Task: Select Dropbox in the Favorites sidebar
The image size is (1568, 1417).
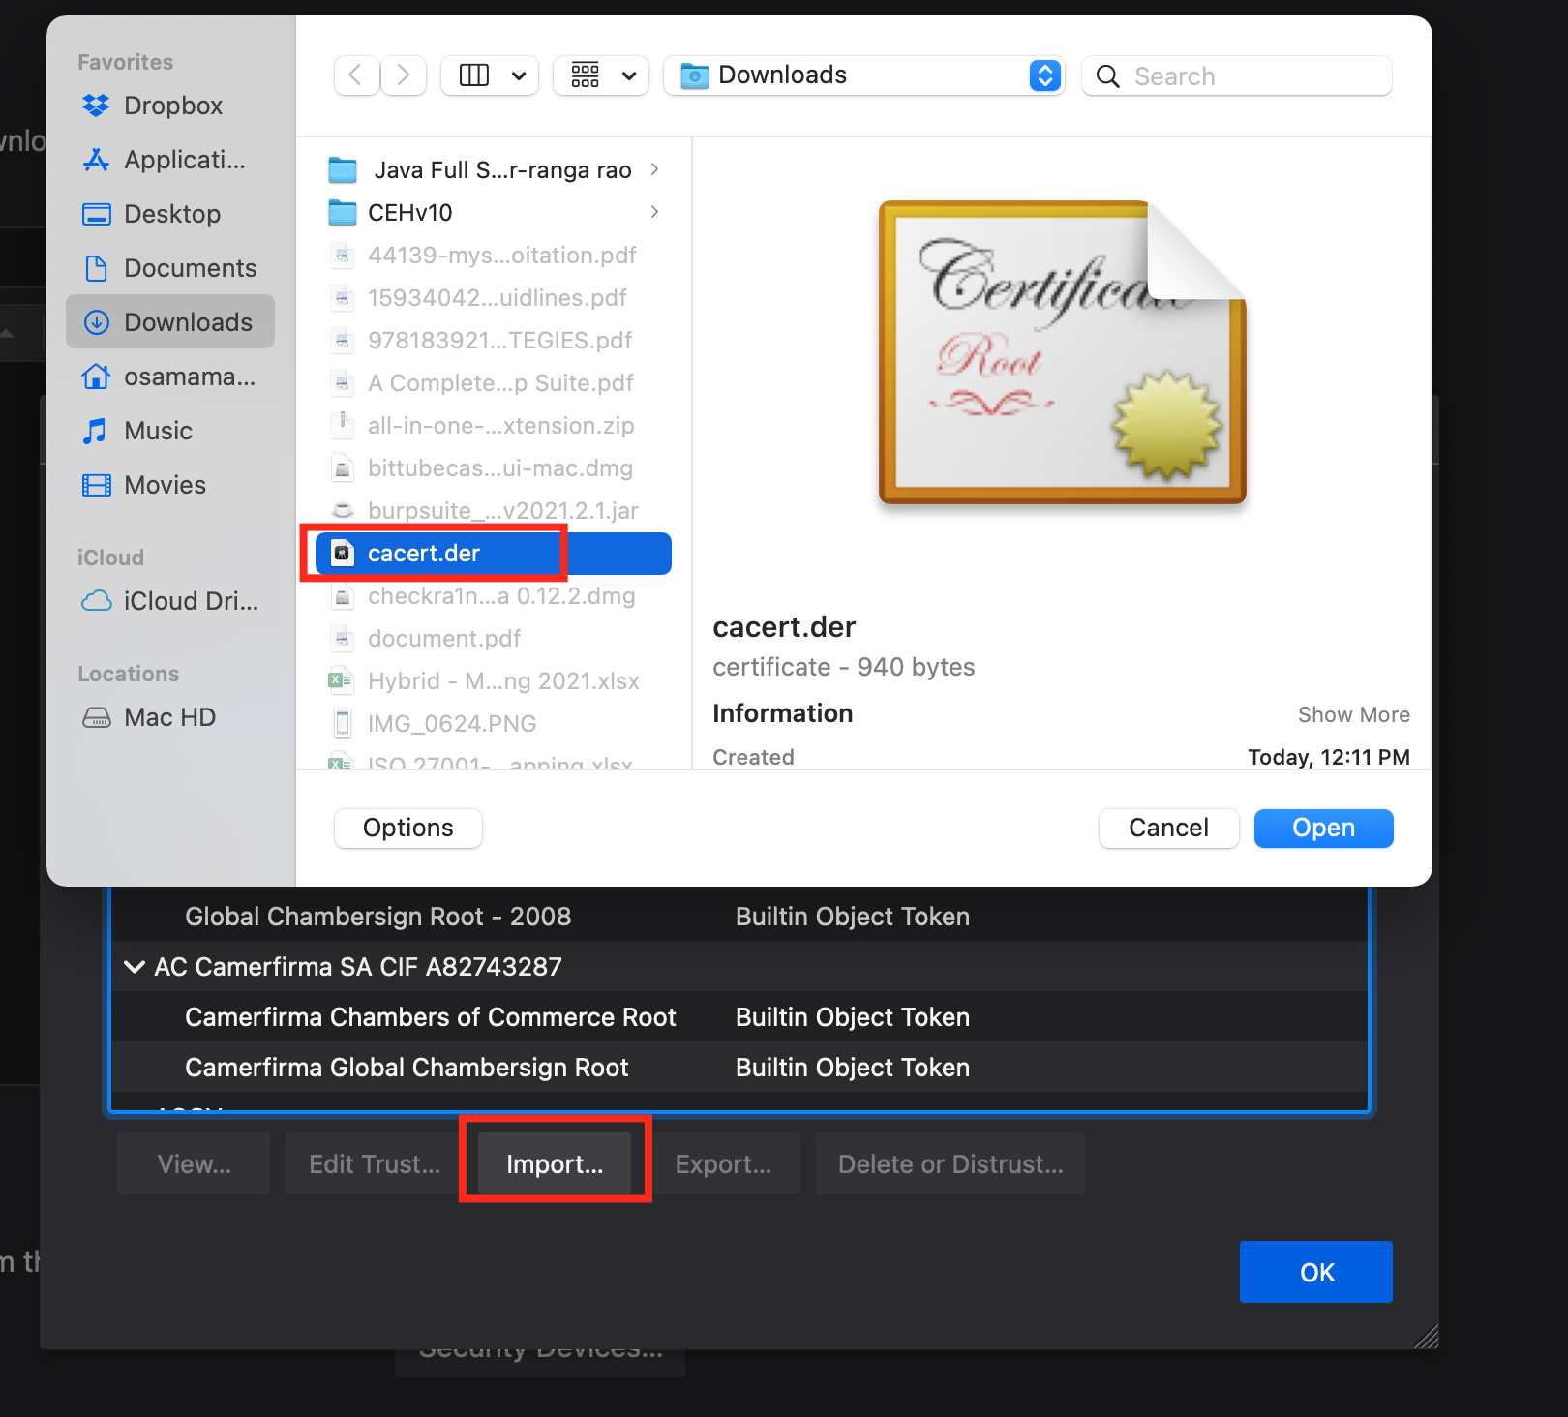Action: pos(172,106)
